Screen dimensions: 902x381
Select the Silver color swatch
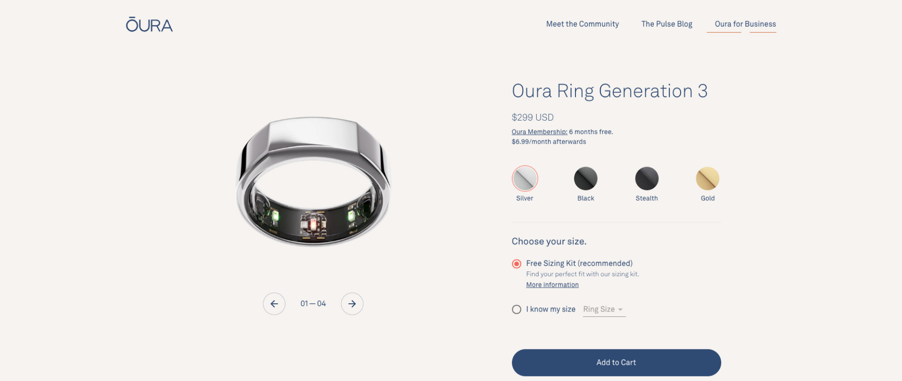(525, 178)
